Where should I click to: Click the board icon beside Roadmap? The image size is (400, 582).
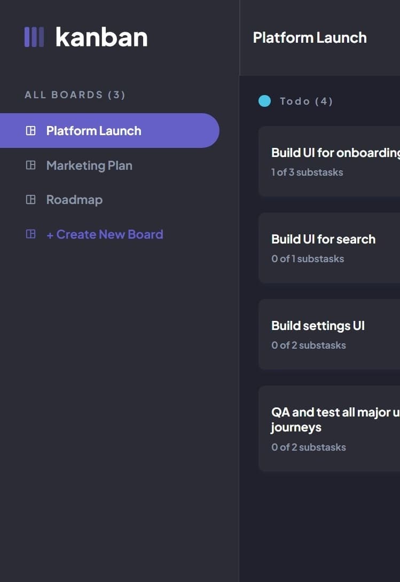click(29, 199)
